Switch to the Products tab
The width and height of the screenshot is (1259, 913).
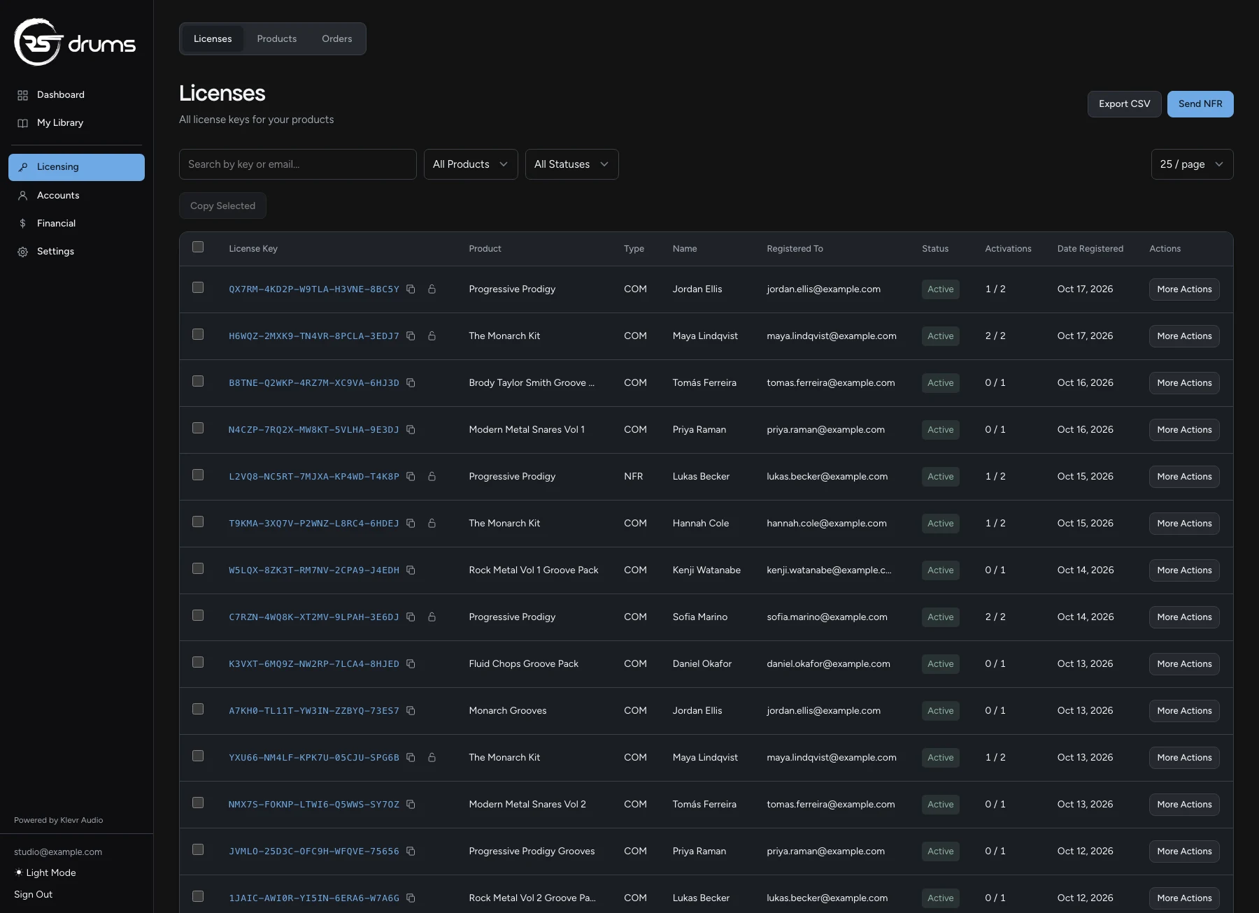[276, 38]
